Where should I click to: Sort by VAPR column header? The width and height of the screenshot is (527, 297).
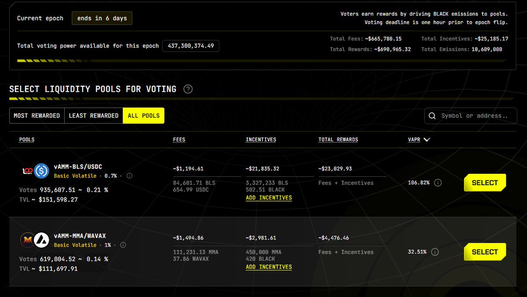click(414, 140)
